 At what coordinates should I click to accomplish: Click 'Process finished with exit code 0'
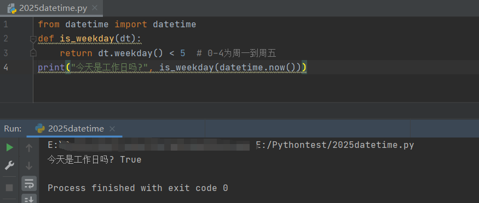138,188
